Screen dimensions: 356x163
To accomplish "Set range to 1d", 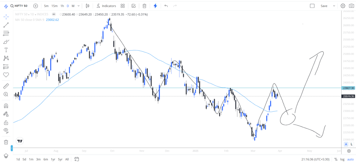I will coord(18,159).
